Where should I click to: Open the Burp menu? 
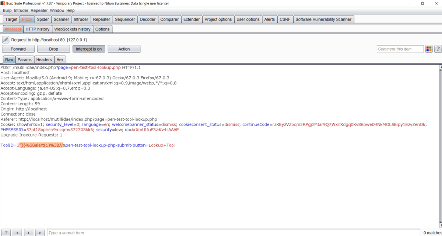(7, 11)
